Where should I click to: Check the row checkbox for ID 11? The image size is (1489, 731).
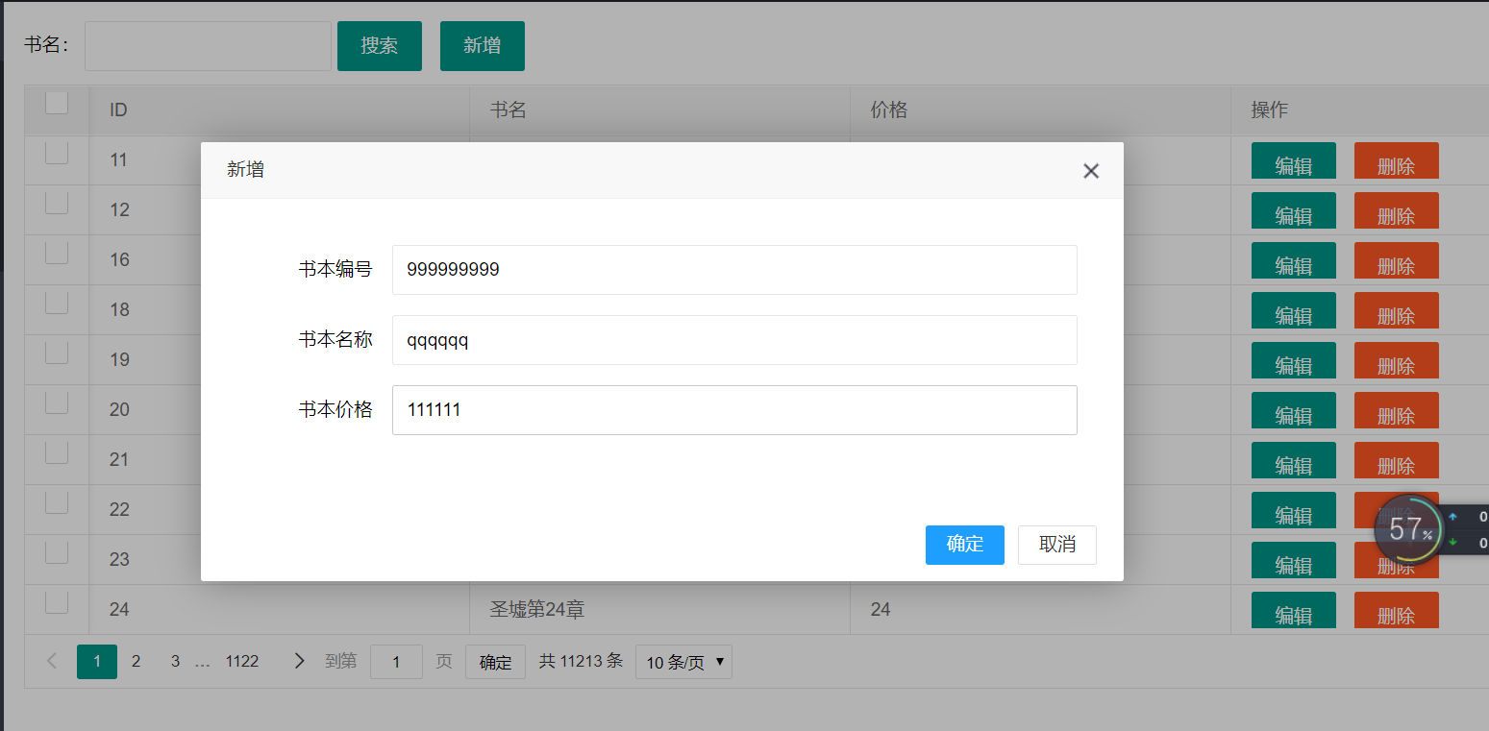pyautogui.click(x=57, y=153)
